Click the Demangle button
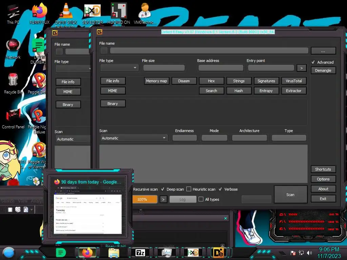Screen dimensions: 347x260 pos(323,70)
